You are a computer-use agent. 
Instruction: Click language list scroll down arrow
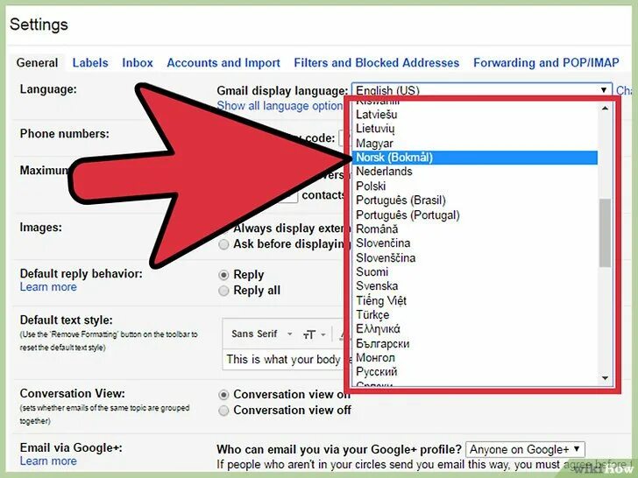pyautogui.click(x=605, y=378)
